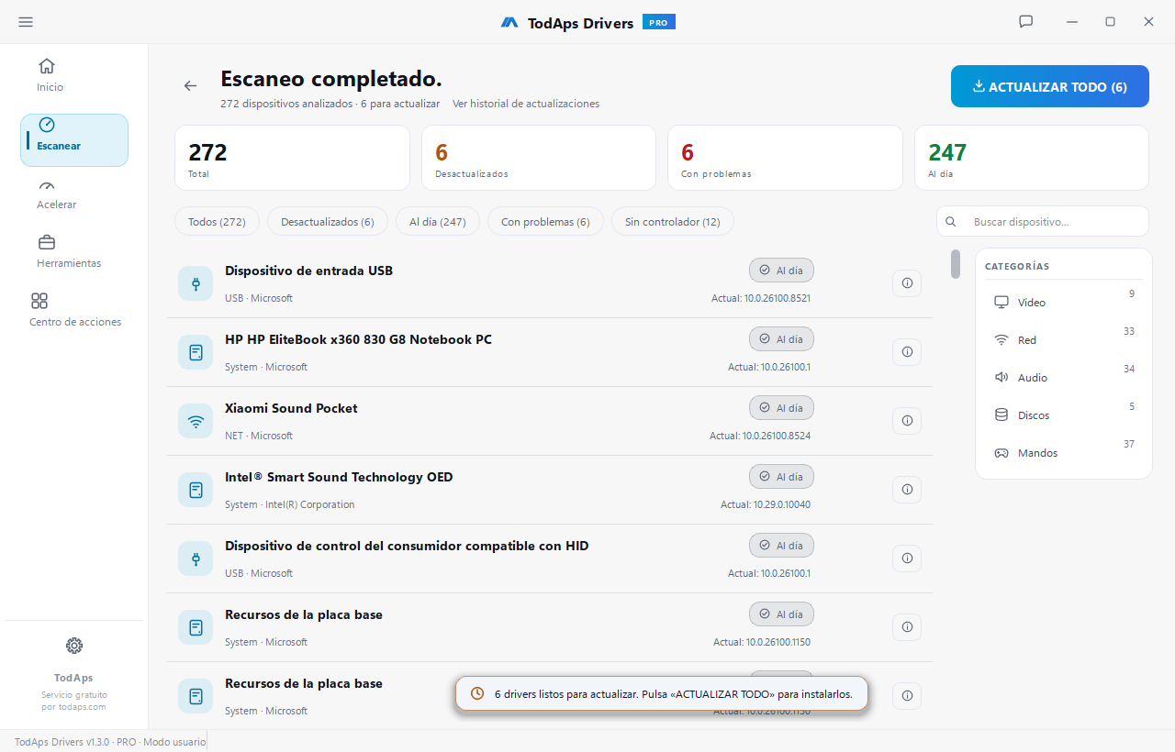This screenshot has height=752, width=1175.
Task: Open the hamburger menu
Action: click(26, 22)
